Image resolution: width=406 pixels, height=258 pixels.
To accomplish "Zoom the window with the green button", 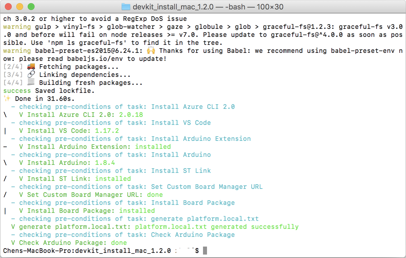I will (x=31, y=7).
